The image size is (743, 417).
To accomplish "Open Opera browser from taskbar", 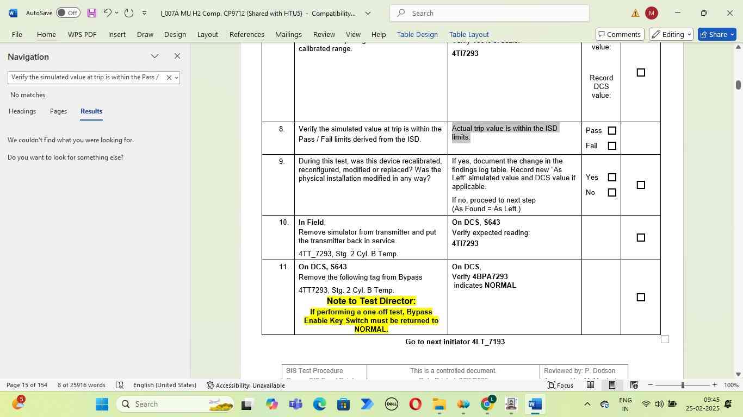I will click(x=415, y=404).
